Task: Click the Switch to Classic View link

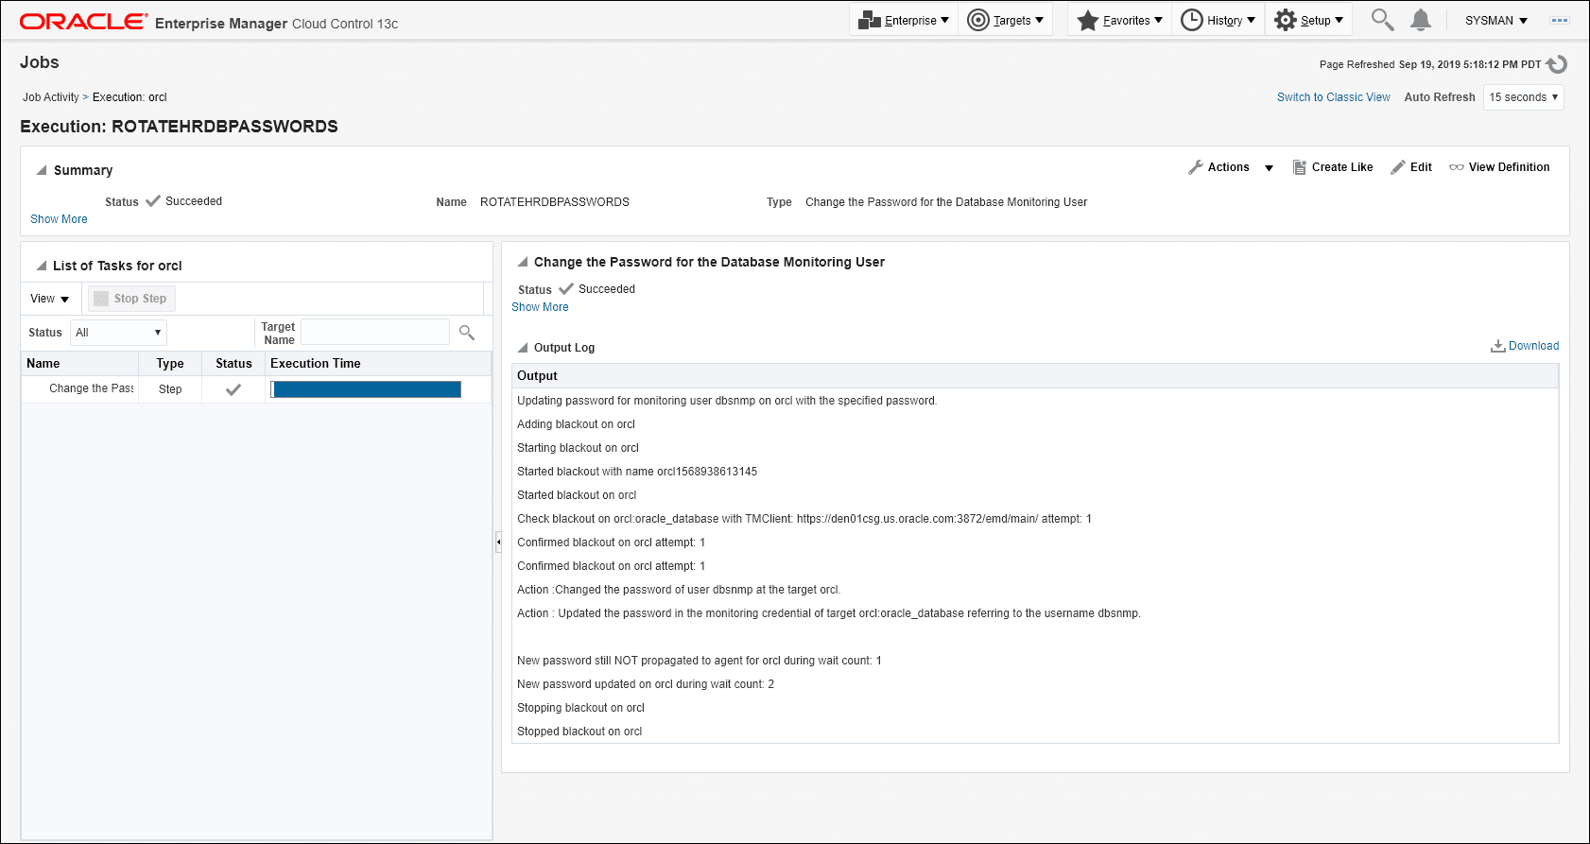Action: [1333, 97]
